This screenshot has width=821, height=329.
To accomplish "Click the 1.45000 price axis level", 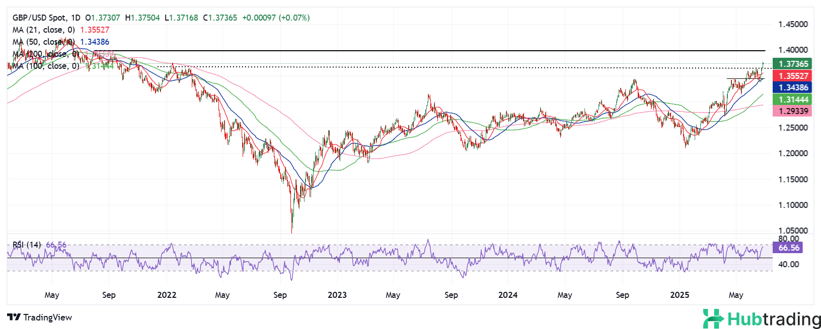I will [x=793, y=24].
